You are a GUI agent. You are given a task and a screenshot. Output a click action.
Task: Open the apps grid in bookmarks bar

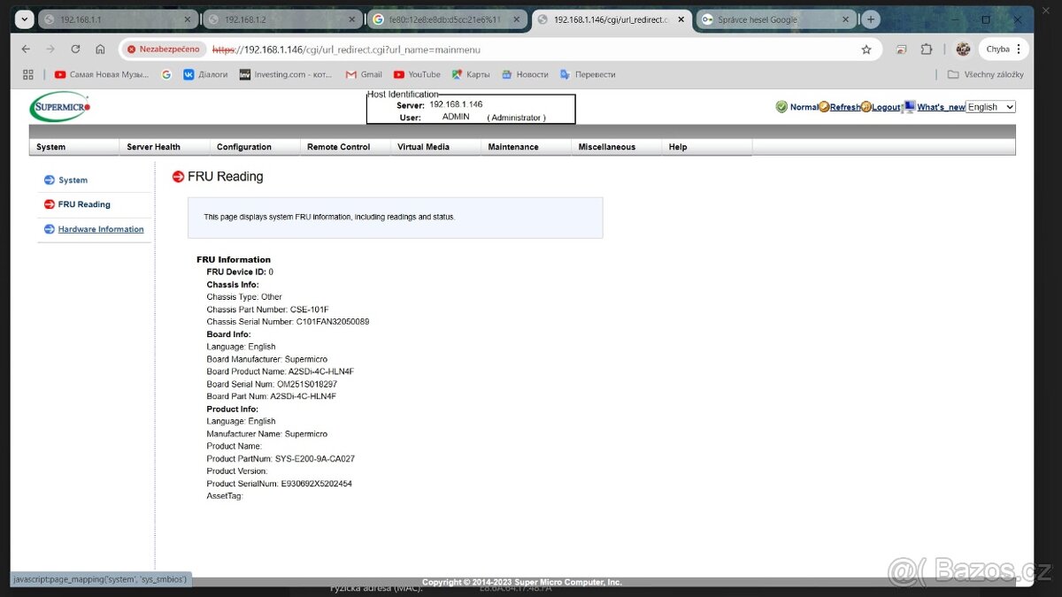coord(28,74)
